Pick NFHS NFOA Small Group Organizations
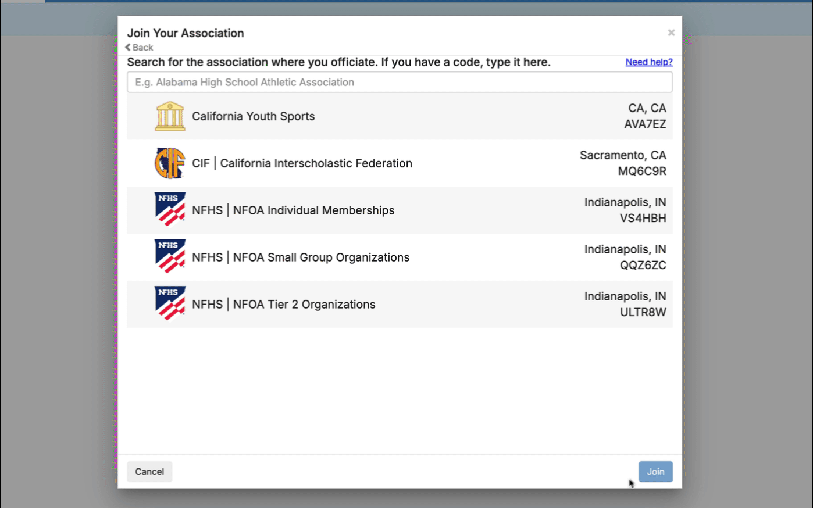 point(301,257)
